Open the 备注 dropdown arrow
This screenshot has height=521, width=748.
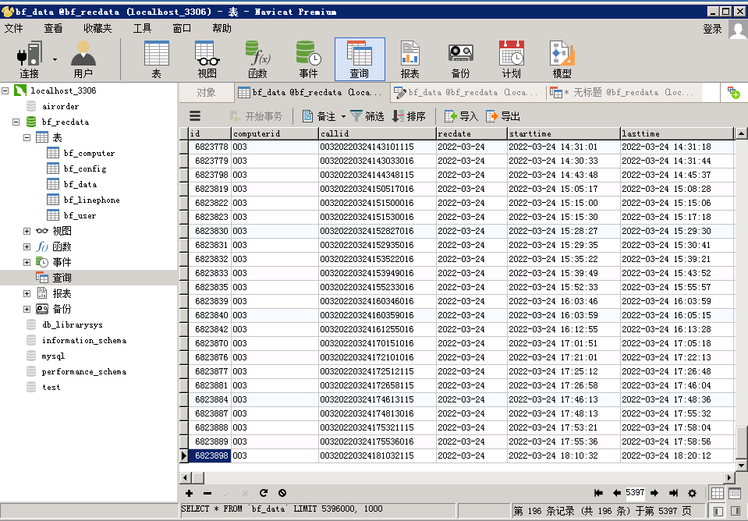point(343,116)
